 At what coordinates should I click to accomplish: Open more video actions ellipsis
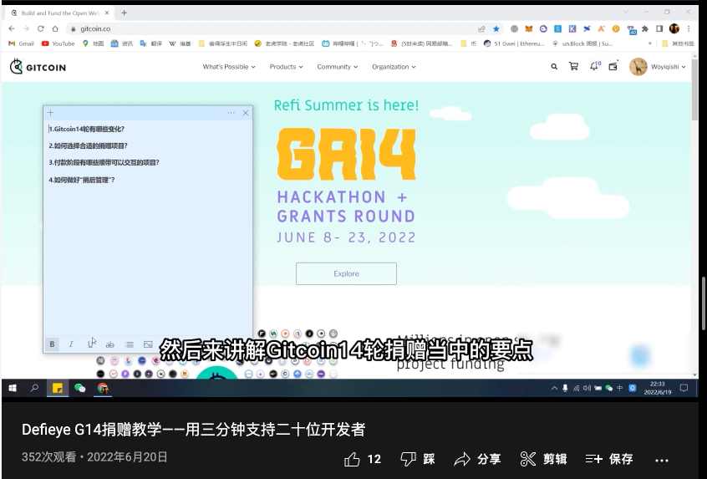point(662,460)
